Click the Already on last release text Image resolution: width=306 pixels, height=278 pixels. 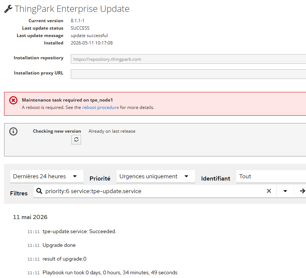point(112,131)
